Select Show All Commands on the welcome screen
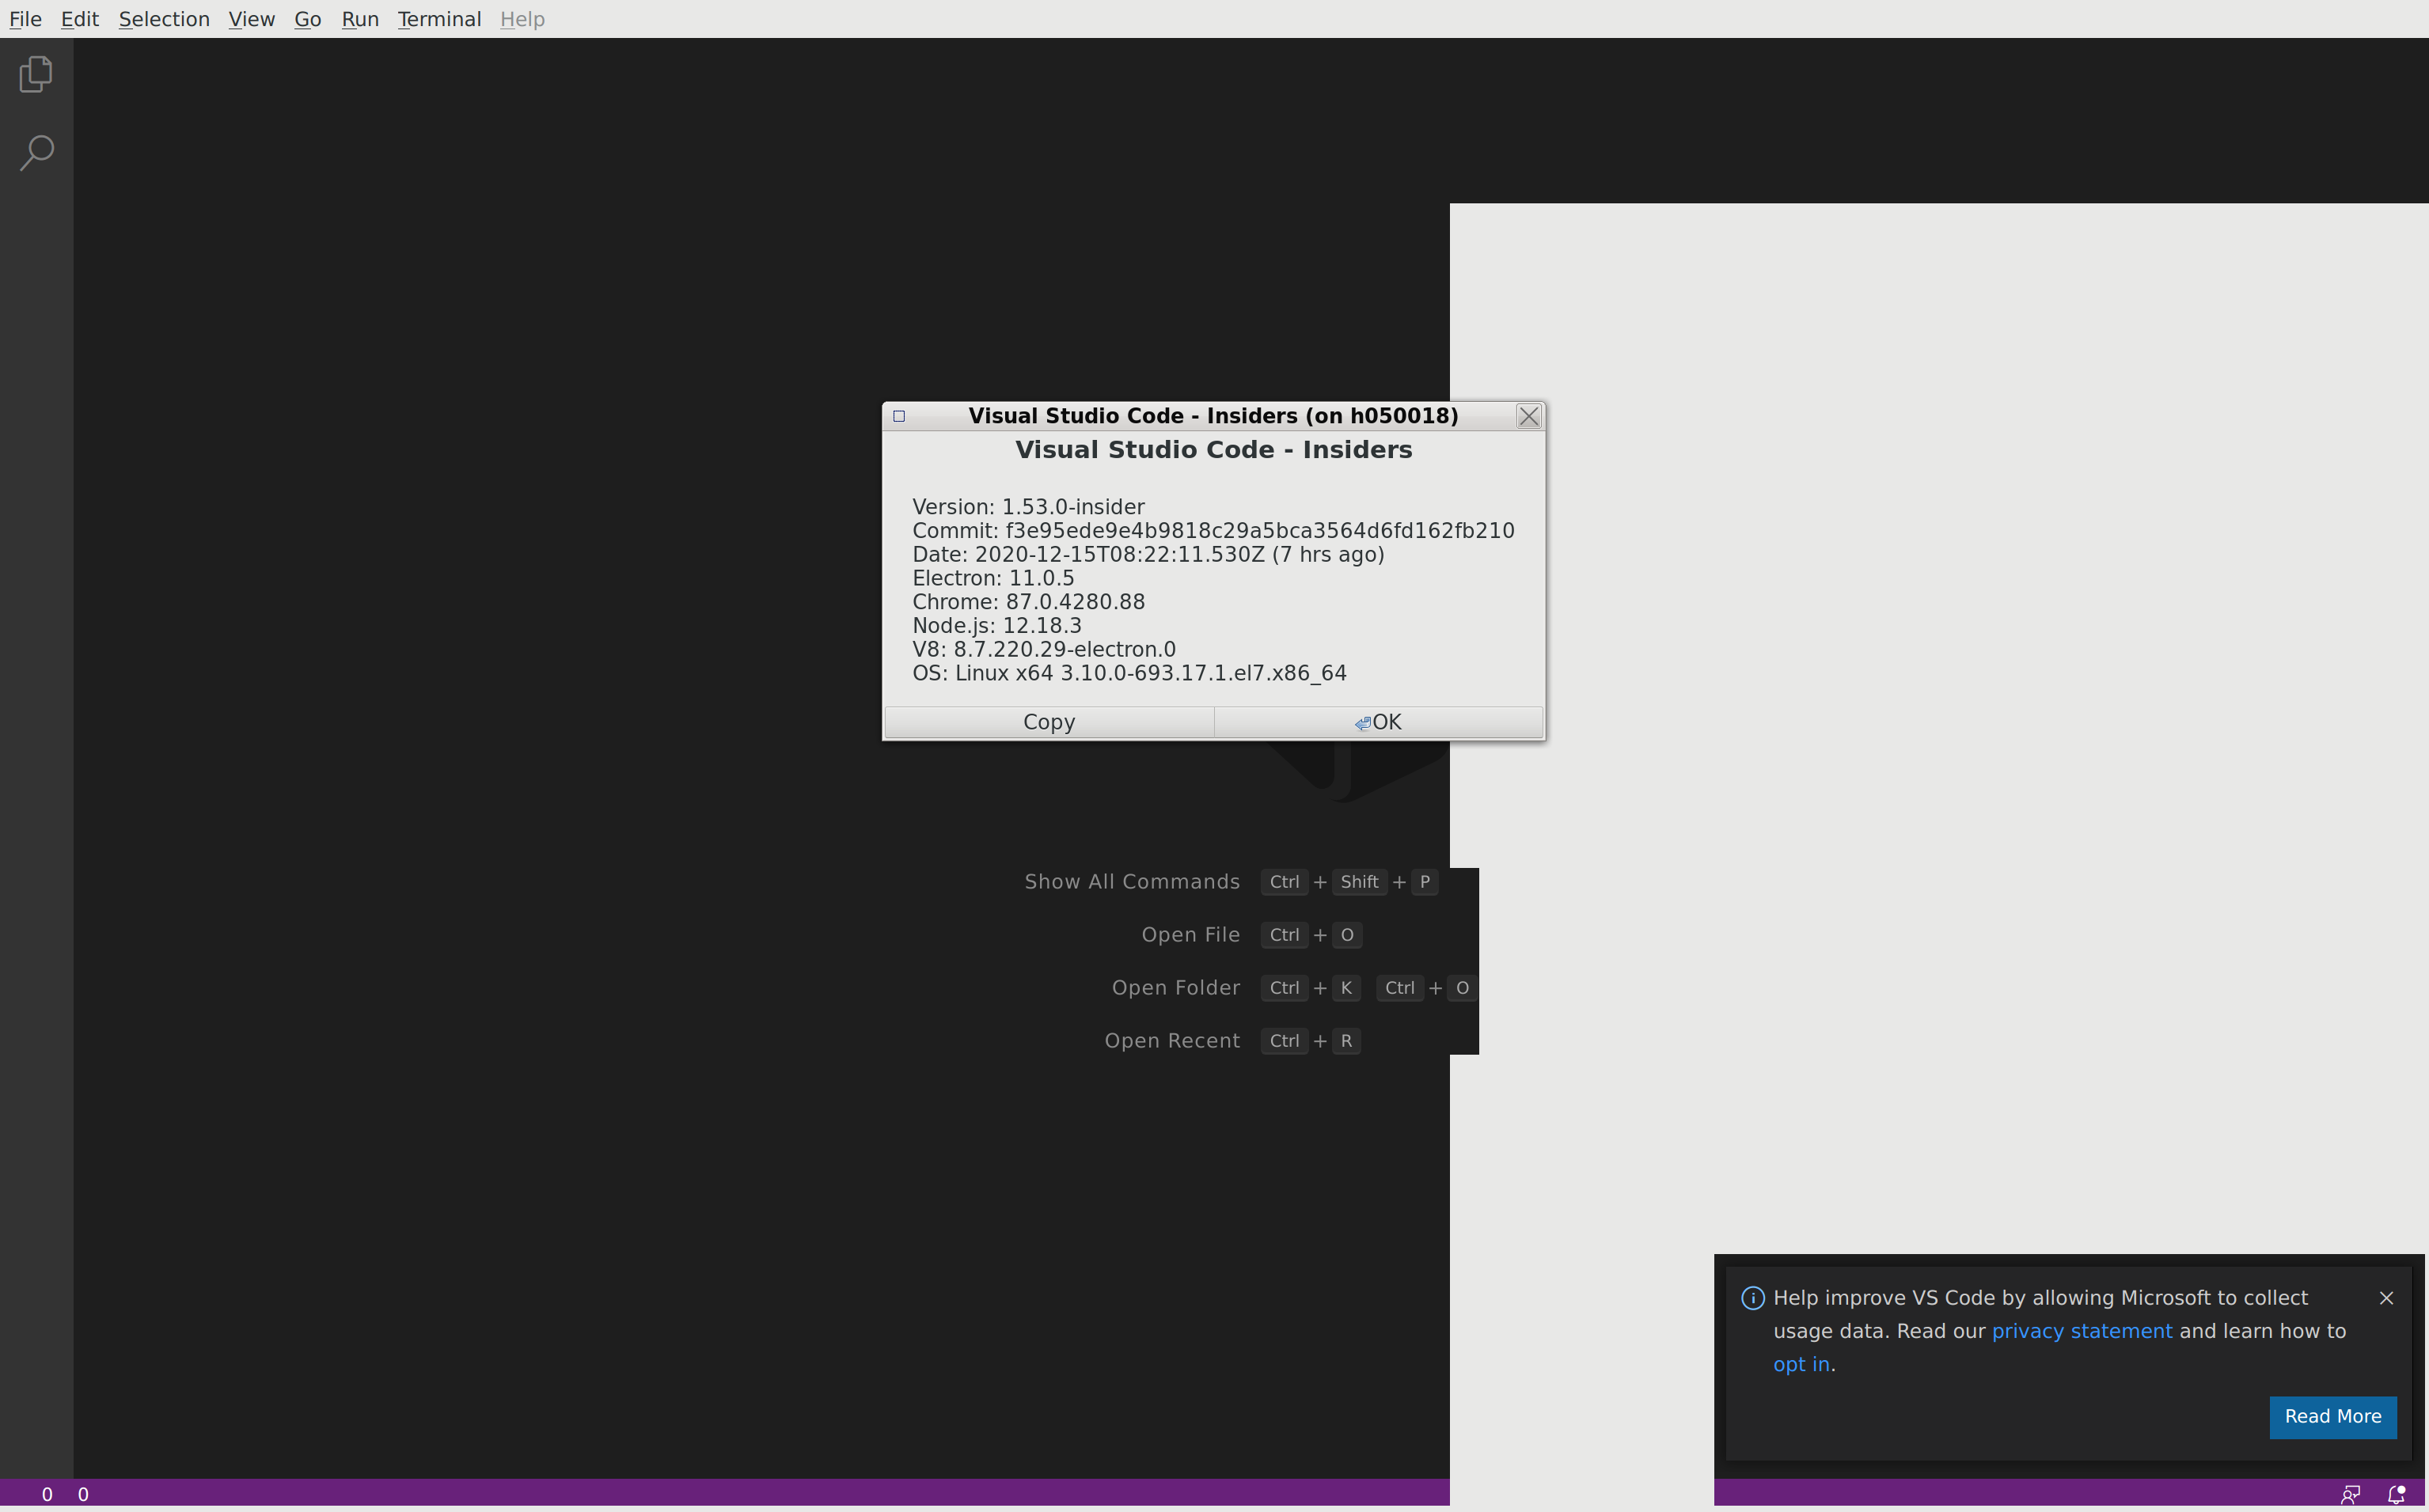This screenshot has height=1512, width=2429. 1131,881
